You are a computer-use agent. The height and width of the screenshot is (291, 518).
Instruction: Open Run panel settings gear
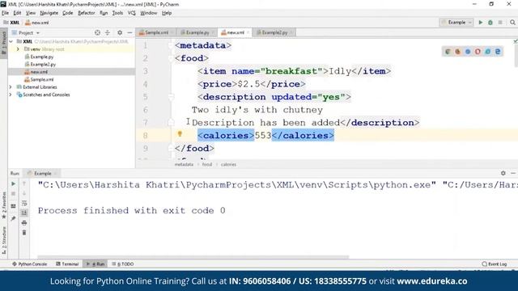coord(503,173)
